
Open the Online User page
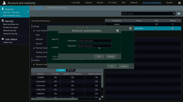tap(8, 43)
